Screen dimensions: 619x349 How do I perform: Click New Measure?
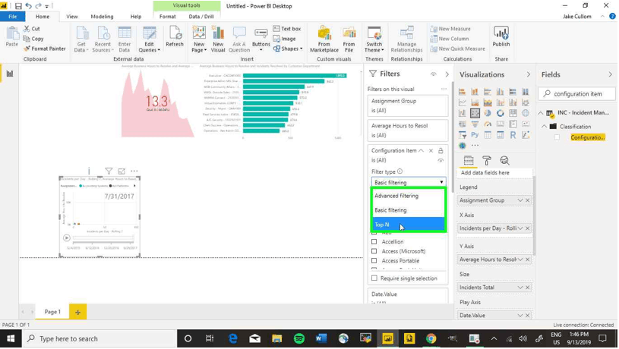click(450, 29)
